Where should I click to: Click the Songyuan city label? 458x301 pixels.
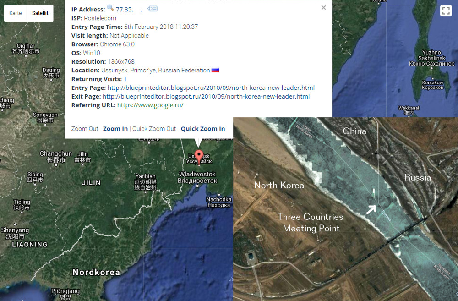(45, 117)
